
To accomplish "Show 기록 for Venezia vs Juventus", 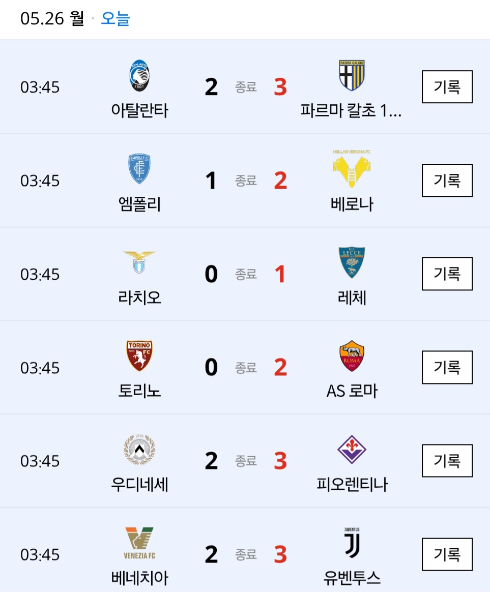I will click(447, 554).
